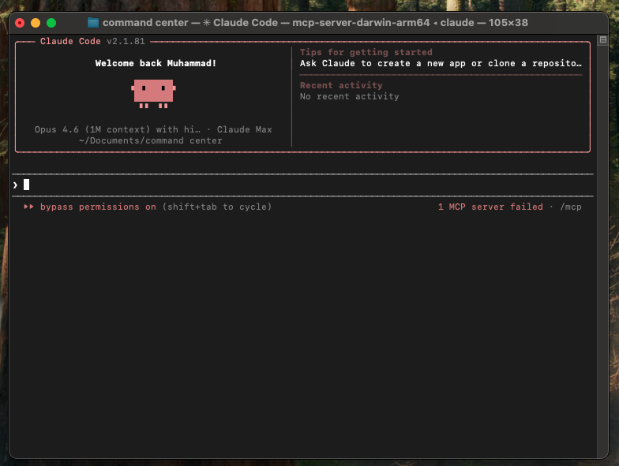Click the asterisk spinner in window title
The height and width of the screenshot is (466, 619).
208,23
